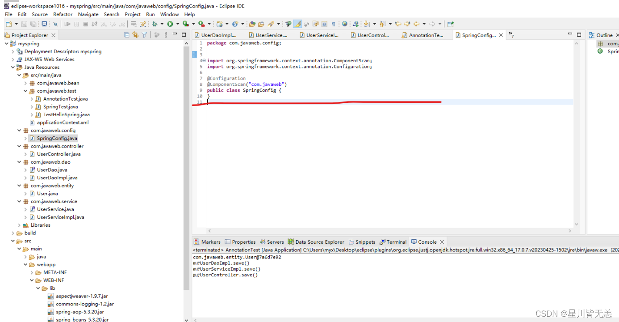Screen dimensions: 619x322
Task: Select applicationContext.xml file
Action: pyautogui.click(x=63, y=123)
